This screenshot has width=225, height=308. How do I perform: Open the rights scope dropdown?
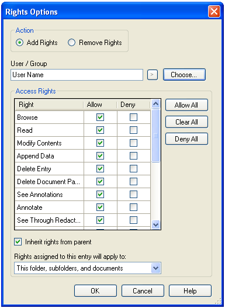tap(155, 268)
